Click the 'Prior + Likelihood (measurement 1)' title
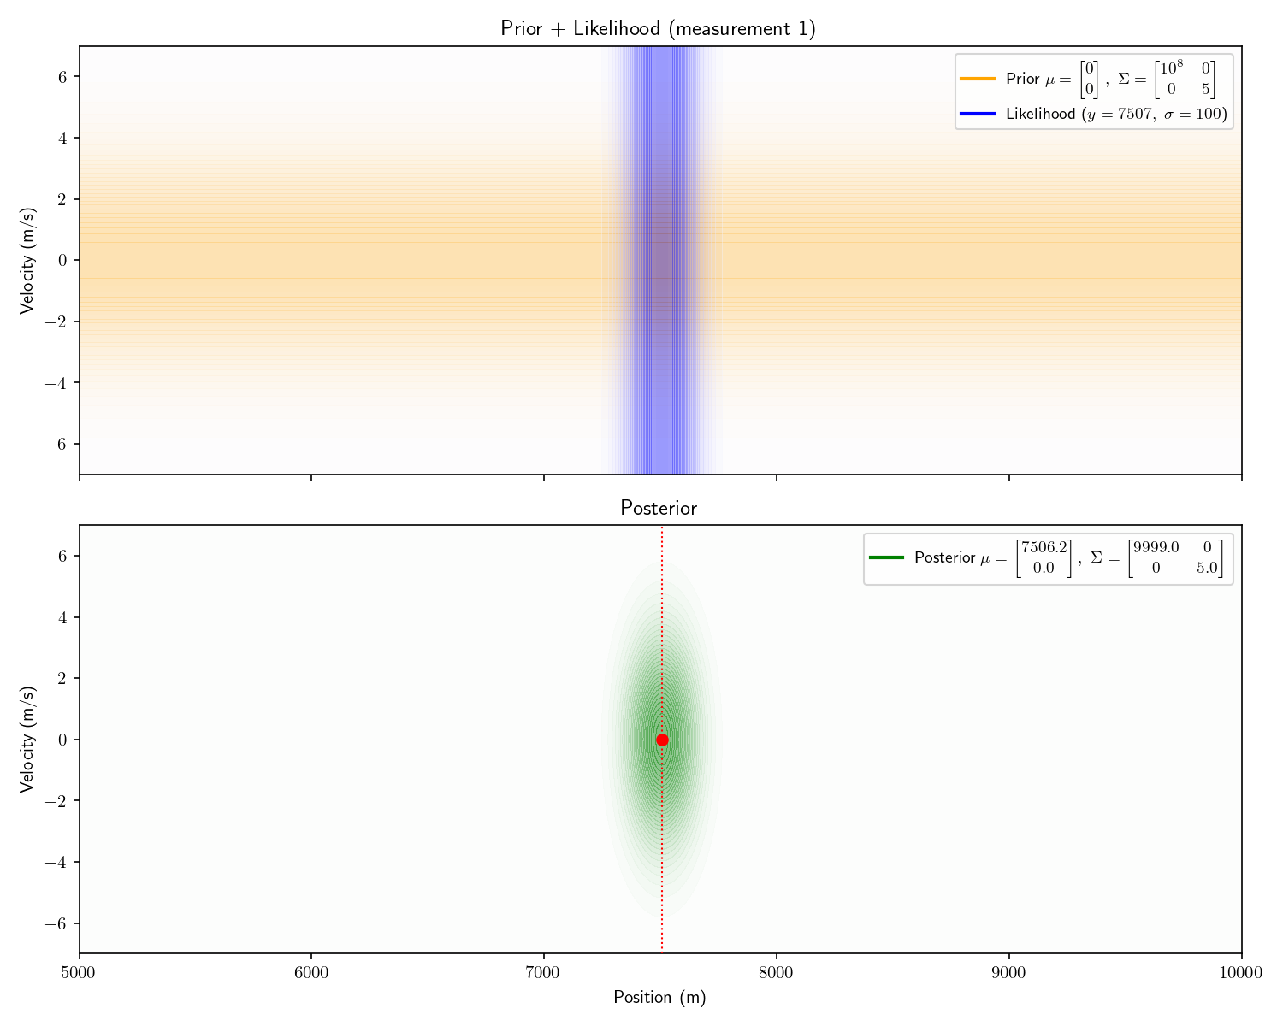The width and height of the screenshot is (1283, 1026). (658, 28)
